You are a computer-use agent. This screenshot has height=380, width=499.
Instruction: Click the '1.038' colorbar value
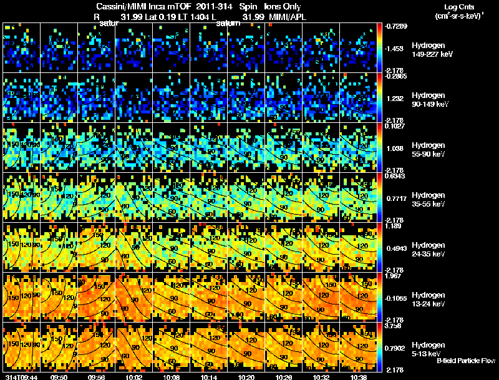coord(395,149)
